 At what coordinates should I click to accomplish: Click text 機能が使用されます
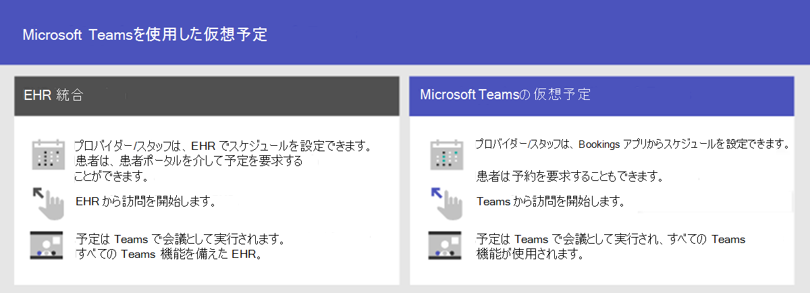coord(529,255)
